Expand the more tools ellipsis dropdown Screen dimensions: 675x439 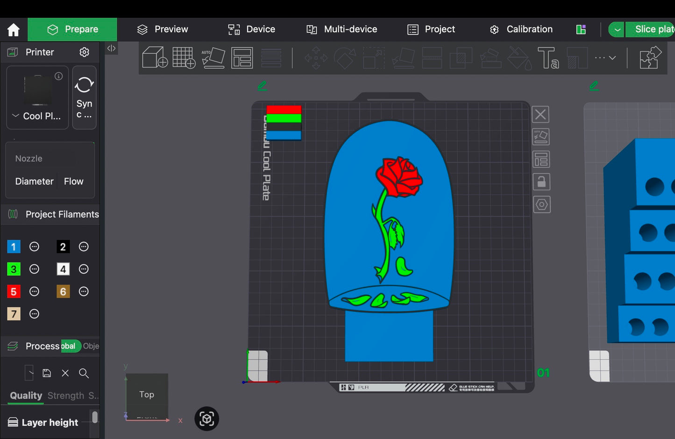(605, 58)
